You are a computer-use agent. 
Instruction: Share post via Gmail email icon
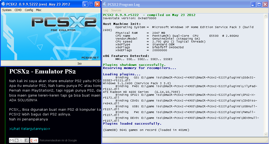(x=12, y=140)
